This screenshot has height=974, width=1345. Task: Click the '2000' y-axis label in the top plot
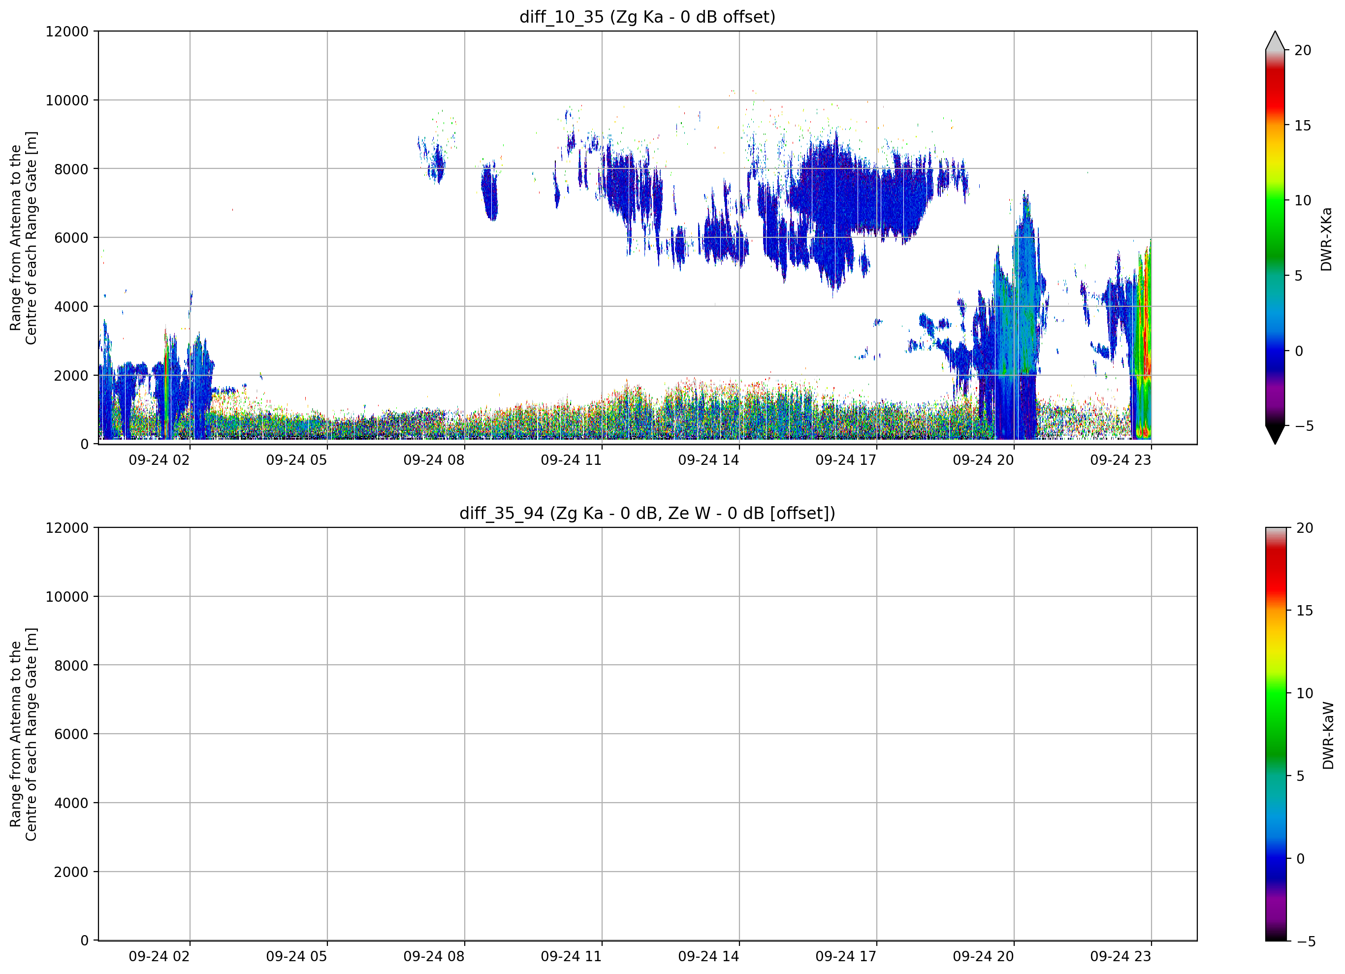[x=71, y=376]
